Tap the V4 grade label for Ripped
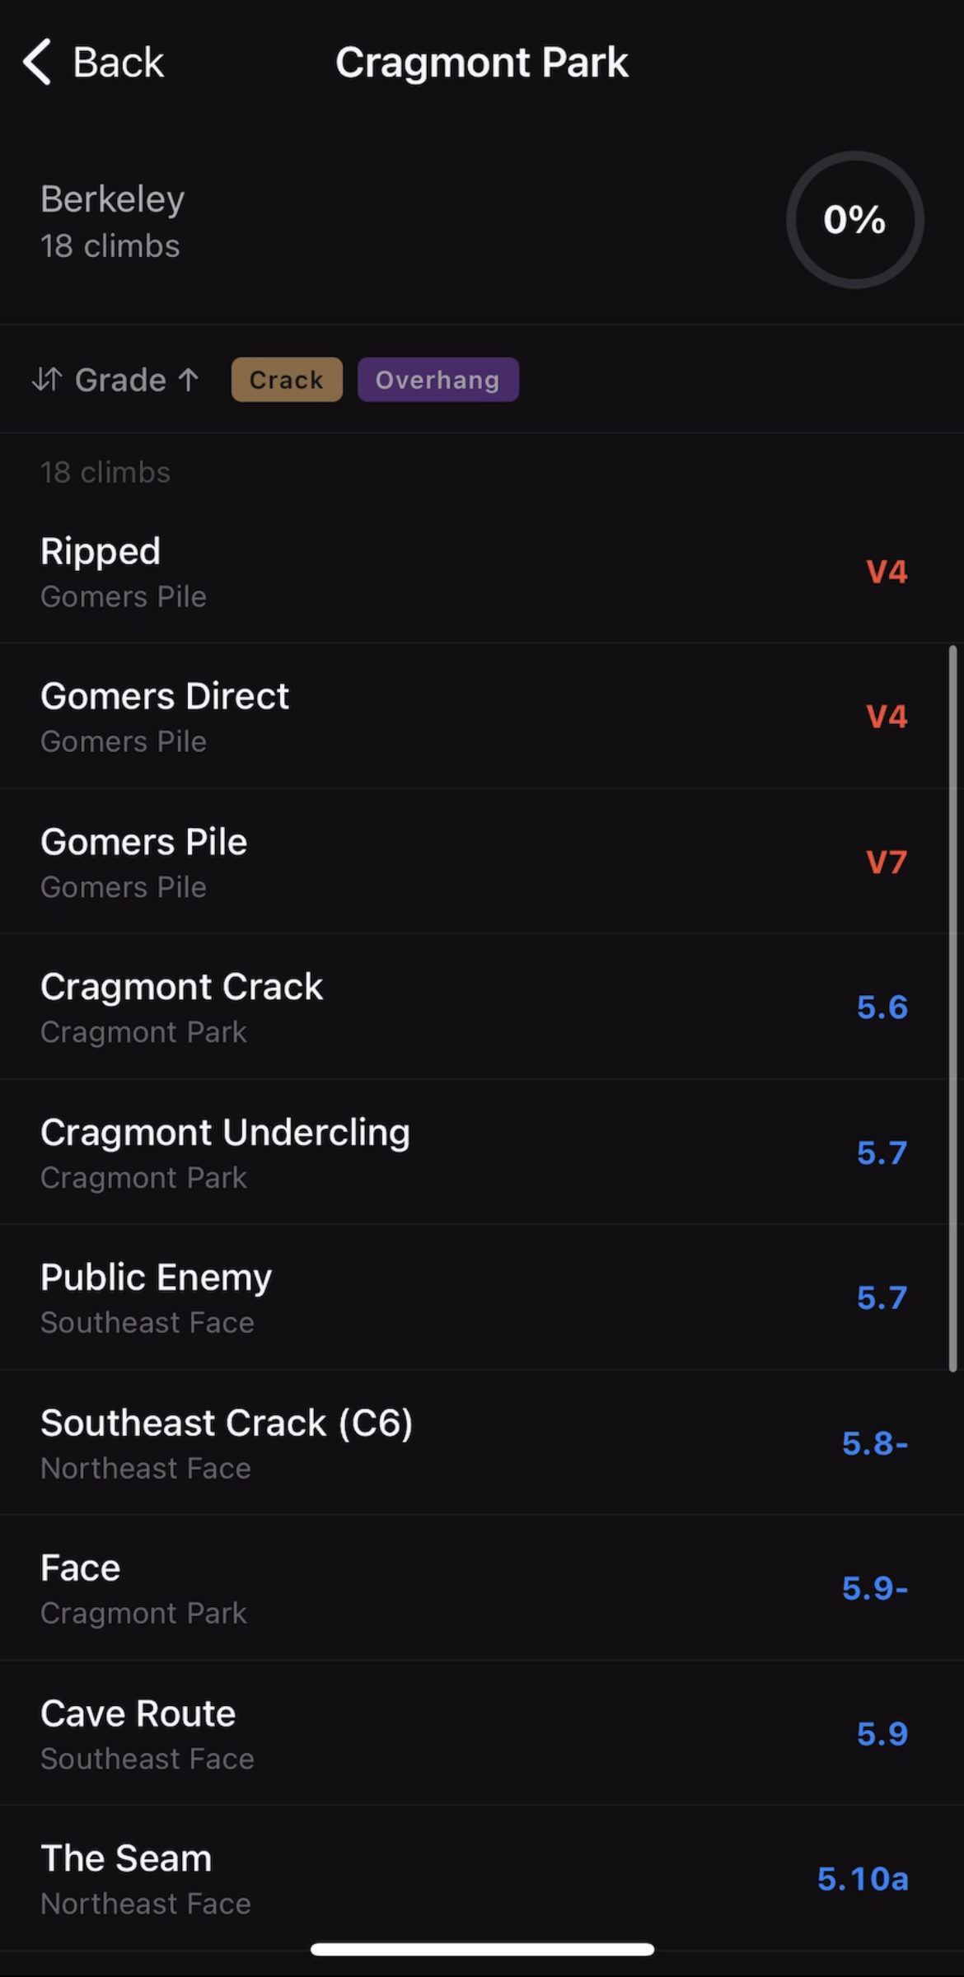The height and width of the screenshot is (1977, 964). click(887, 572)
